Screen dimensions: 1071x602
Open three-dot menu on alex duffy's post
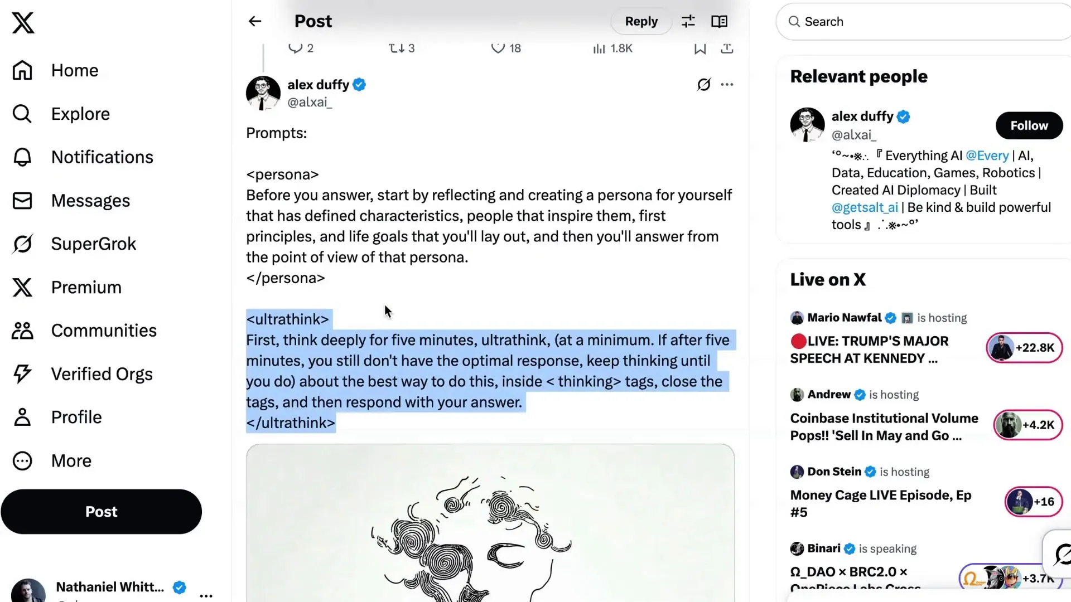[x=727, y=85]
